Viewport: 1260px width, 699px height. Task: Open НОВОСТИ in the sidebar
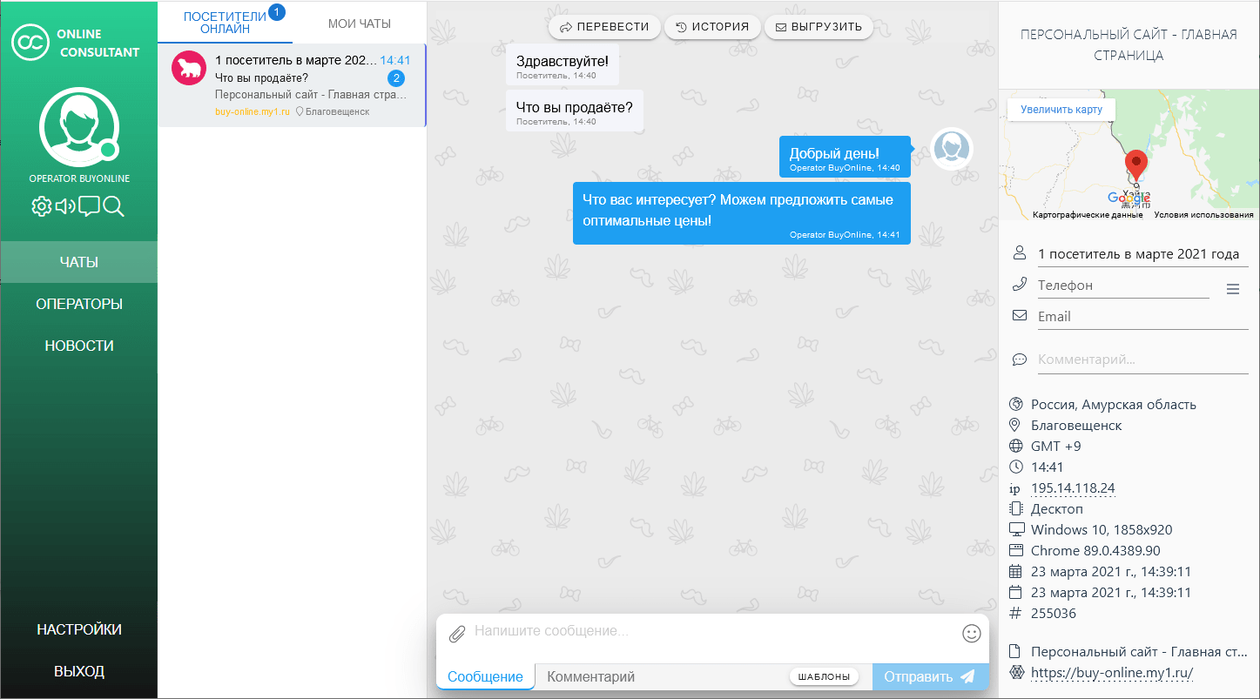coord(79,346)
